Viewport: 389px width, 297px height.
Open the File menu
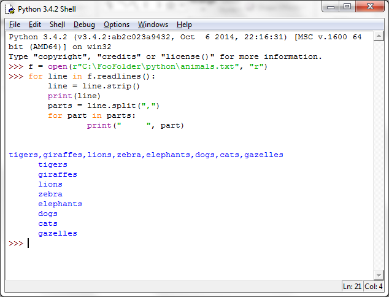point(15,25)
